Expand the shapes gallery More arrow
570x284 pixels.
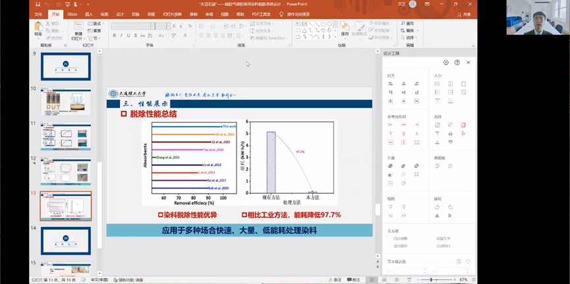click(x=335, y=37)
